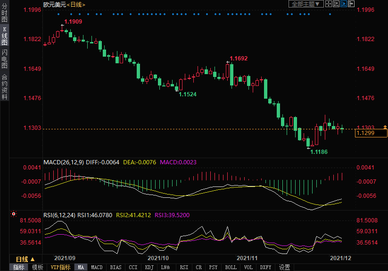Click the 1.1186 low price marker
388x271 pixels.
pos(318,152)
